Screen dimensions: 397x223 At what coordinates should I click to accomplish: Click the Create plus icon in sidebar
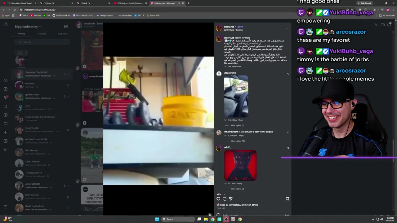point(5,132)
